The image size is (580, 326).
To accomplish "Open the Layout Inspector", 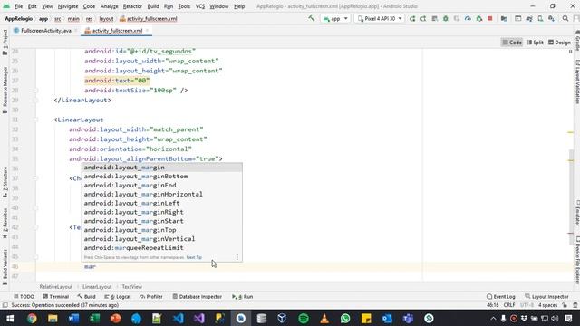I will click(546, 297).
